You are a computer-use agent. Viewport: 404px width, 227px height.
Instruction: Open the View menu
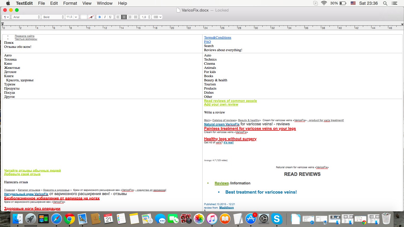87,3
